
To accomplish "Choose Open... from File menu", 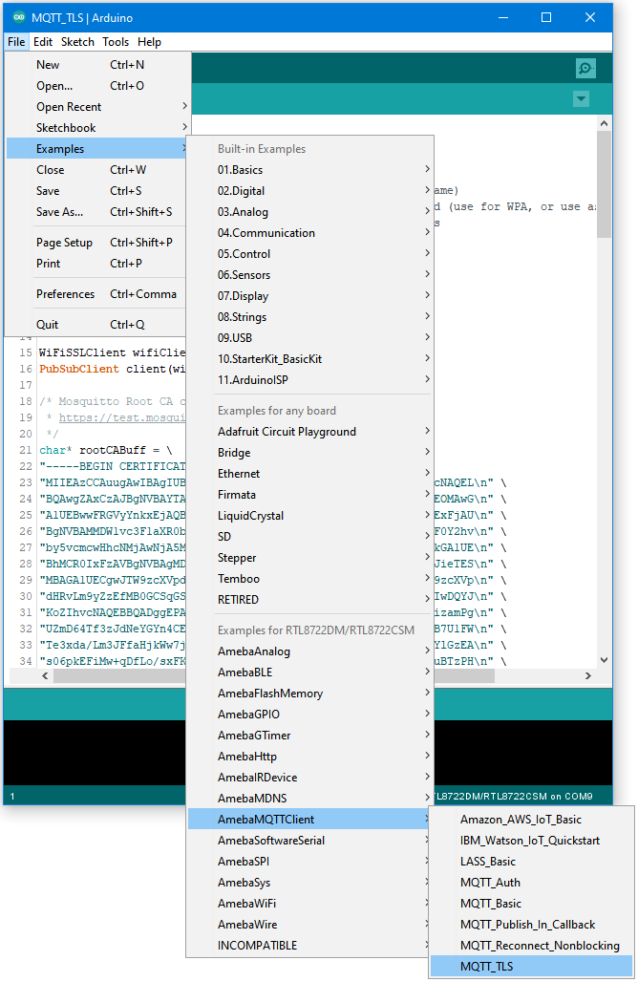I will [97, 86].
